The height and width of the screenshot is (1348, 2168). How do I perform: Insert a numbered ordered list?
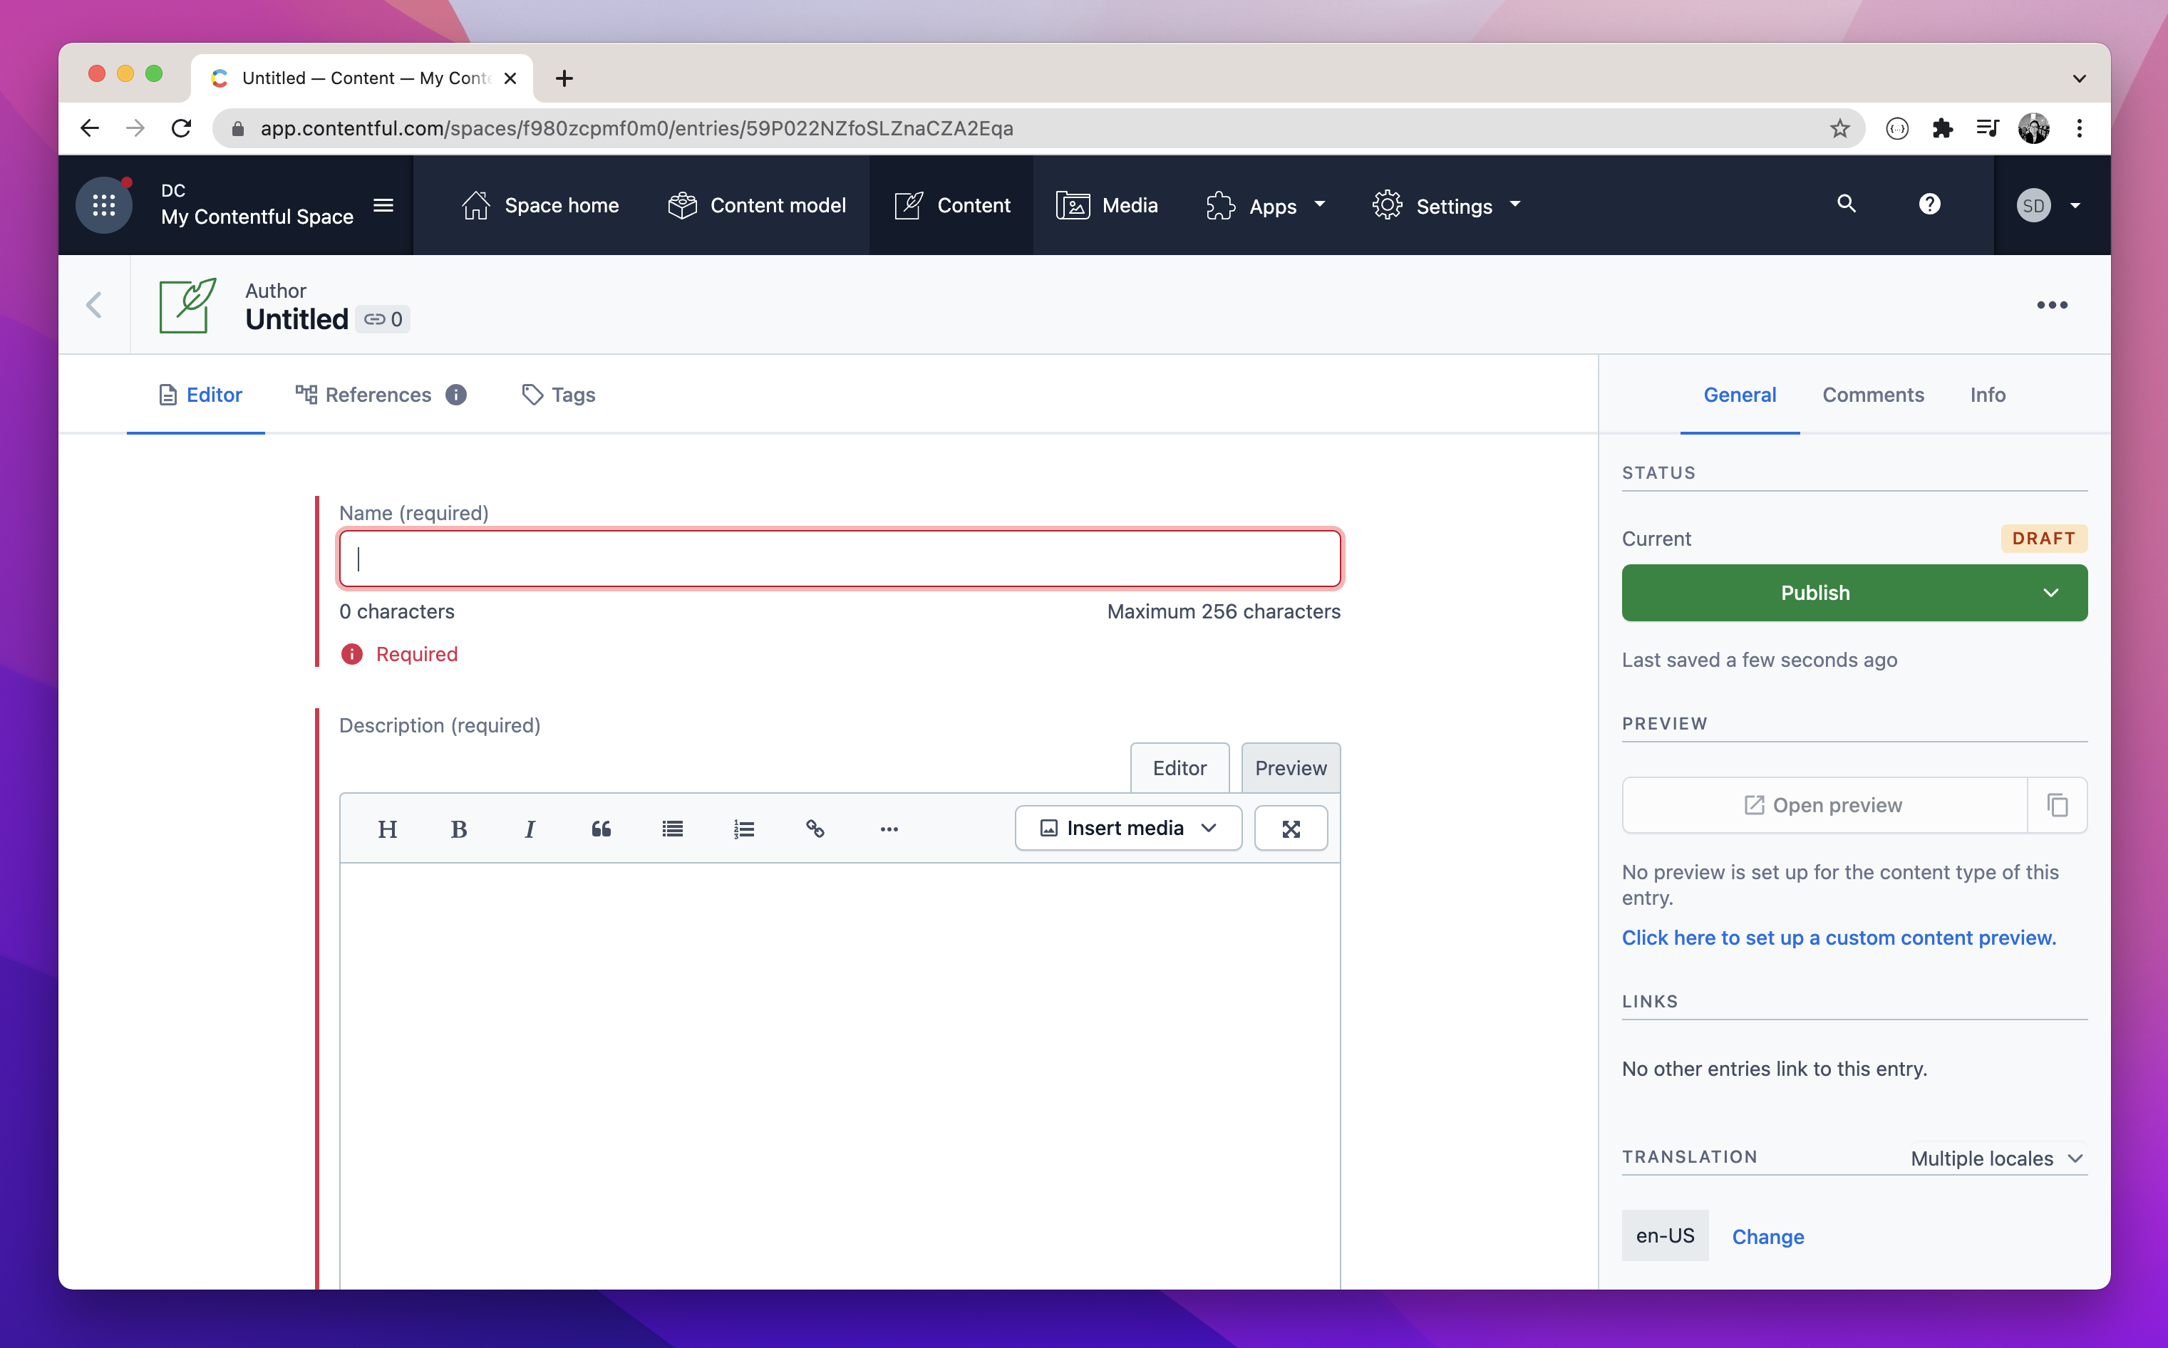coord(744,829)
